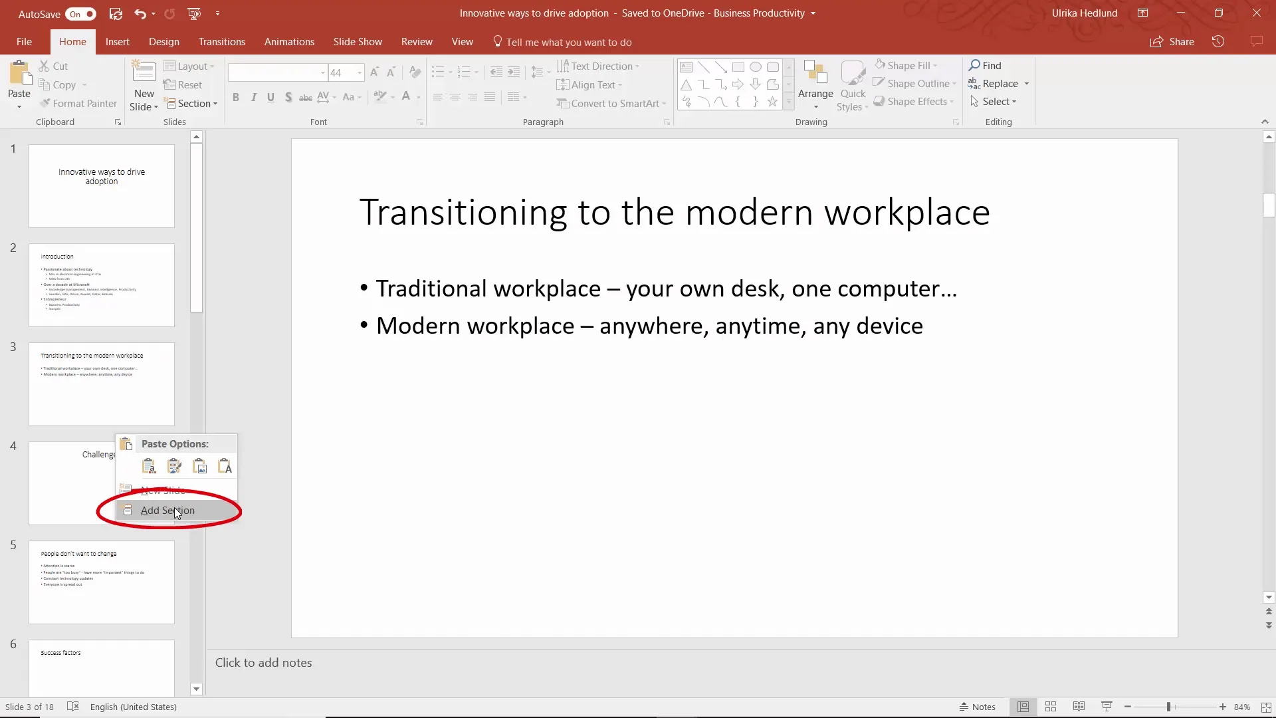The height and width of the screenshot is (718, 1276).
Task: Expand the Section dropdown
Action: tap(191, 103)
